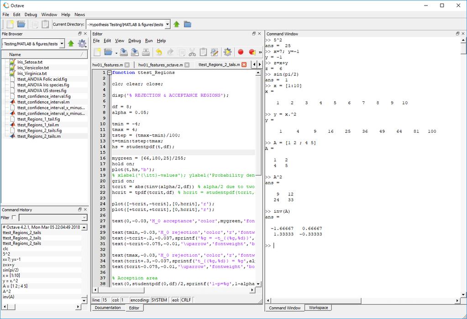Viewport: 467px width, 319px height.
Task: Select Iris_Setosa.txt in File Browser
Action: 30,62
